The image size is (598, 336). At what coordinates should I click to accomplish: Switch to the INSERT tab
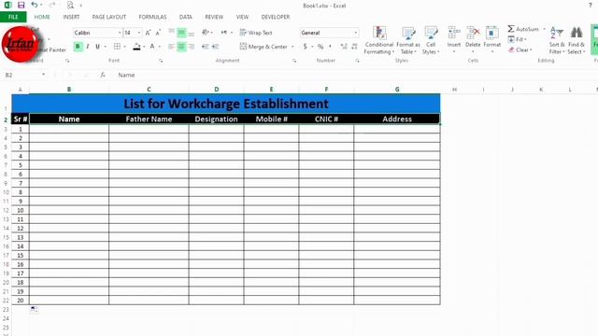pos(71,17)
